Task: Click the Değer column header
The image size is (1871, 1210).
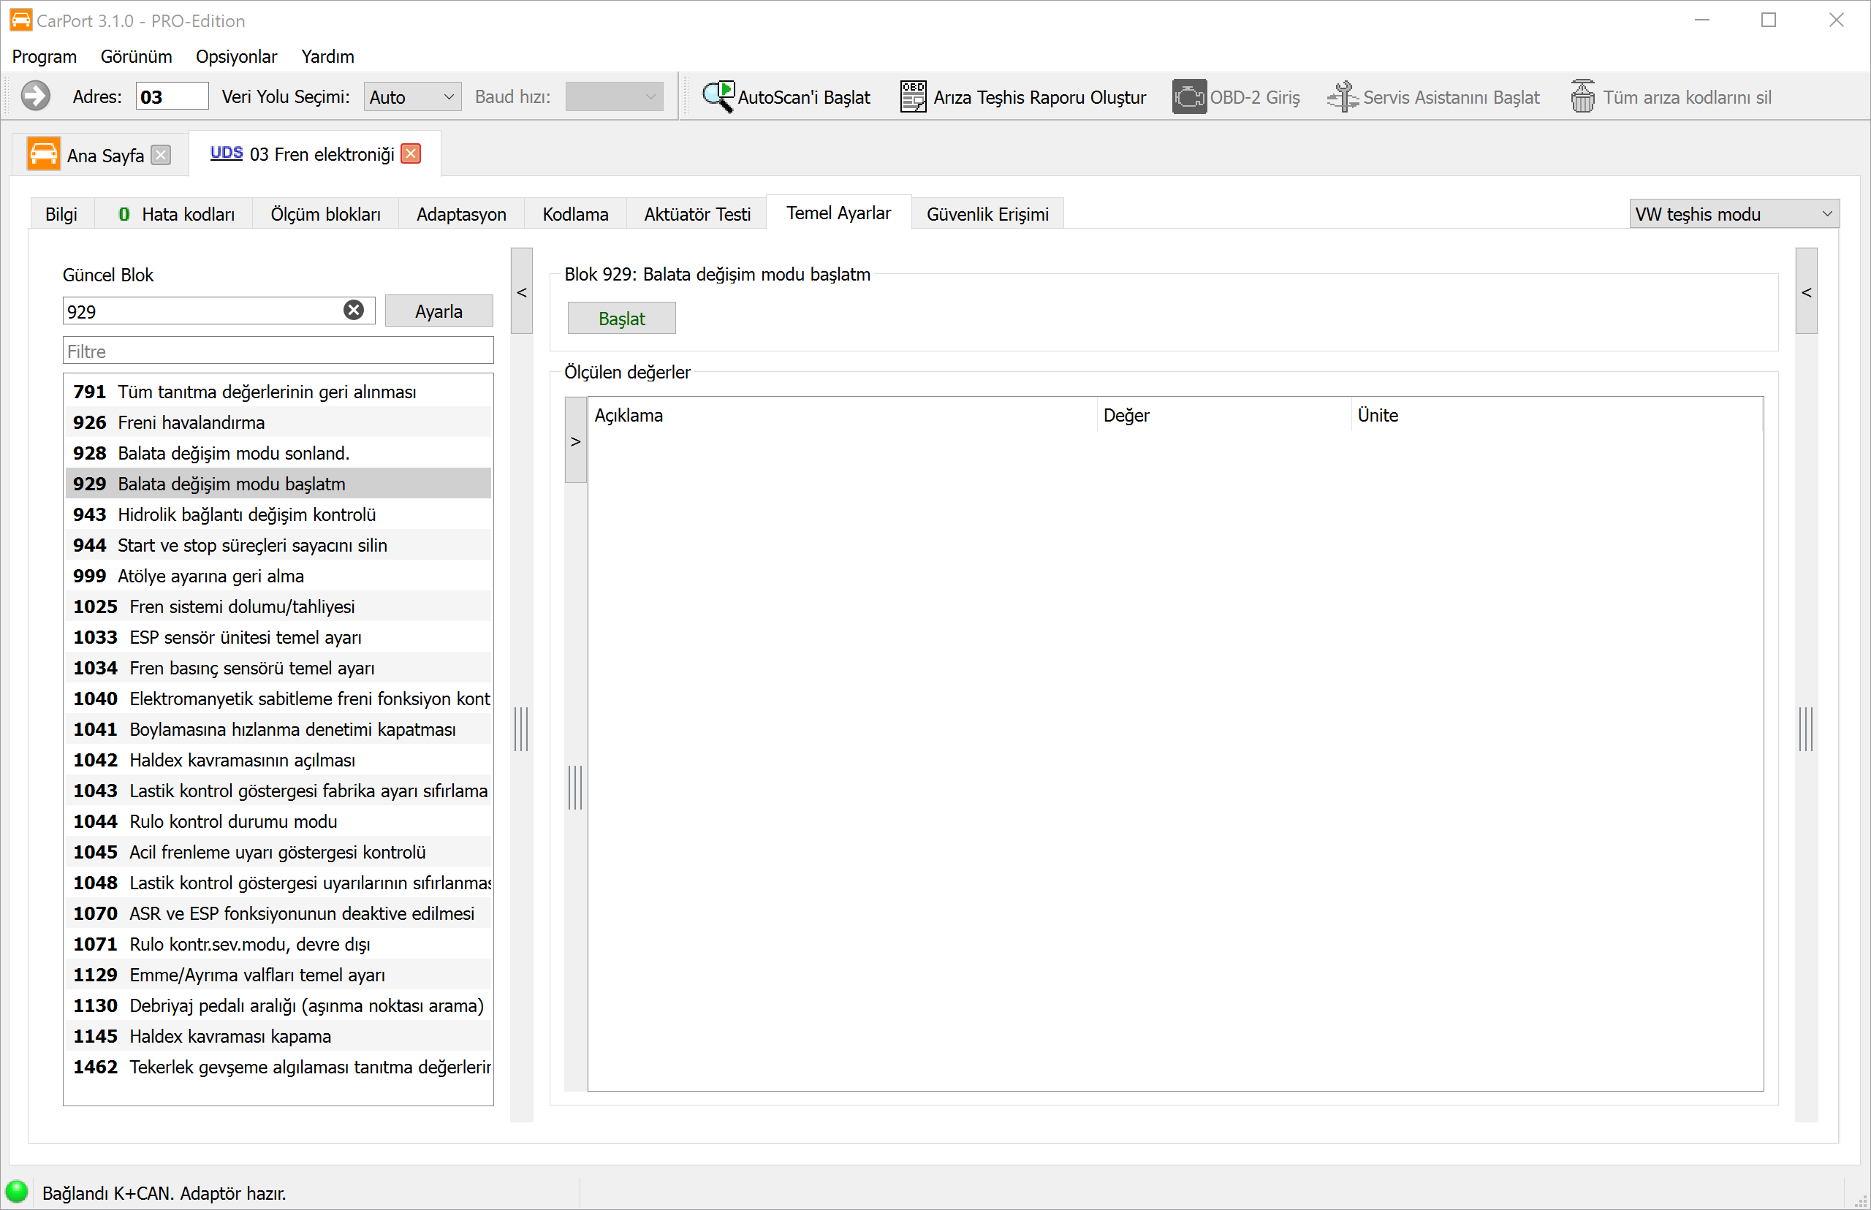Action: coord(1223,415)
